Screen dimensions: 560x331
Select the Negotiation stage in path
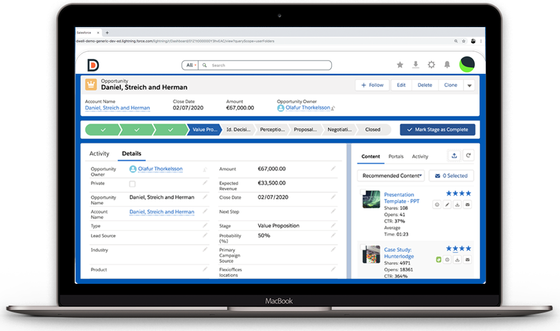click(x=340, y=130)
